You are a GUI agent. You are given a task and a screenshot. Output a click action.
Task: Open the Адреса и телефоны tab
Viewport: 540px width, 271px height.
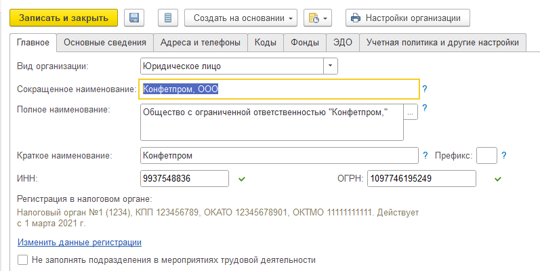[x=201, y=43]
